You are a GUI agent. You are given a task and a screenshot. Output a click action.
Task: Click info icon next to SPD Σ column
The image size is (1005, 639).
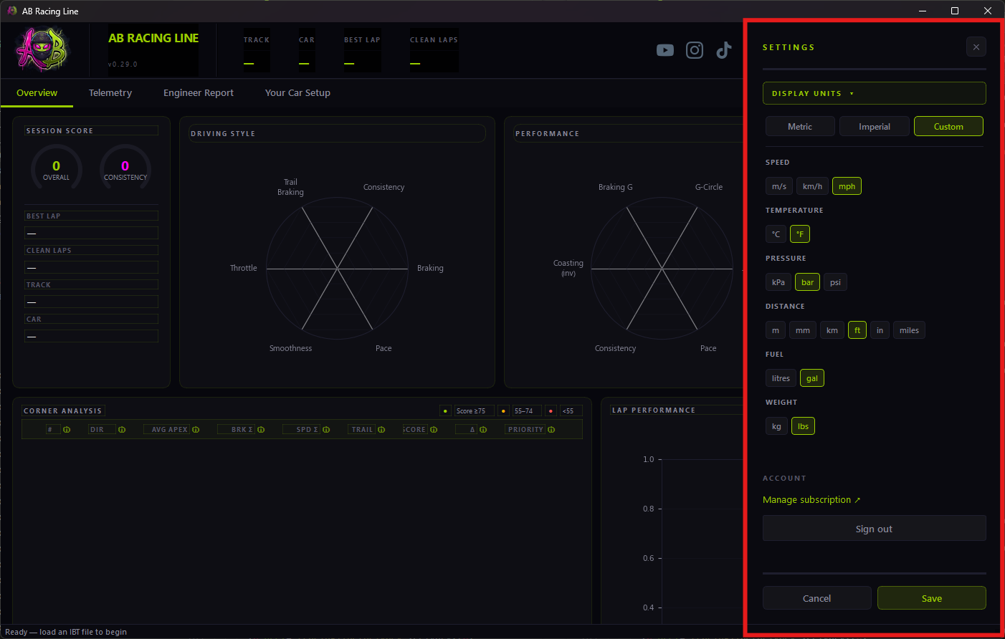326,430
